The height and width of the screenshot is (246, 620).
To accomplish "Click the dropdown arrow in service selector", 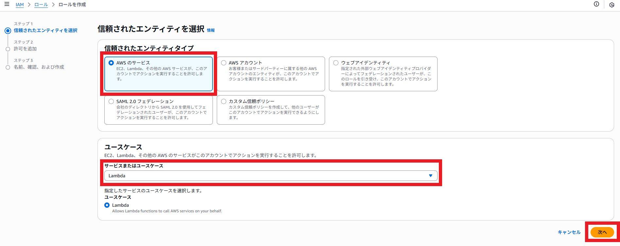I will 430,176.
